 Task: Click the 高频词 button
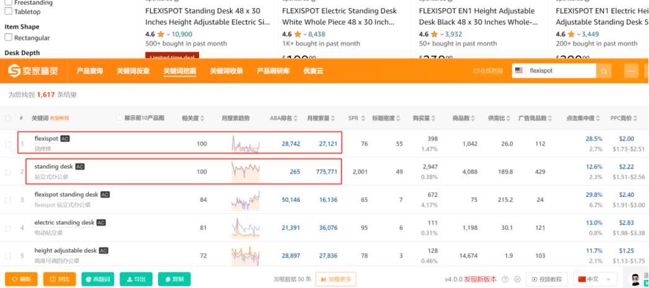click(x=98, y=279)
